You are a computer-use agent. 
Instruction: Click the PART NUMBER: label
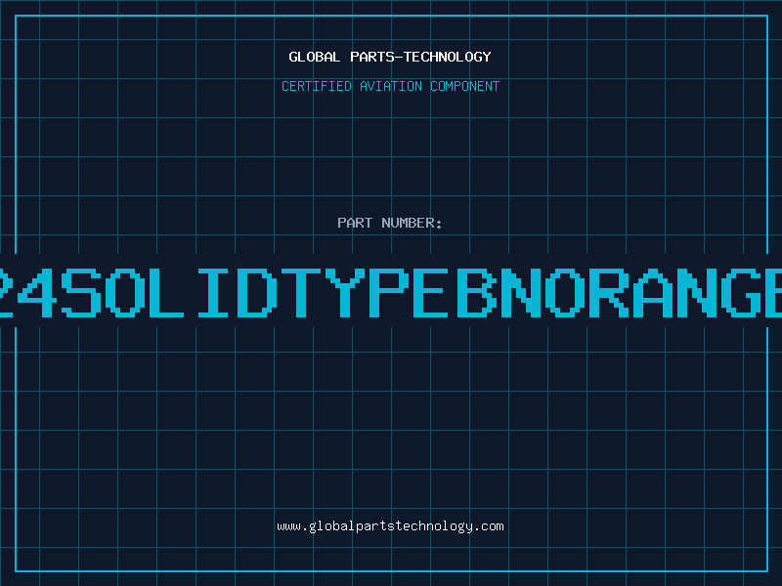[x=390, y=223]
